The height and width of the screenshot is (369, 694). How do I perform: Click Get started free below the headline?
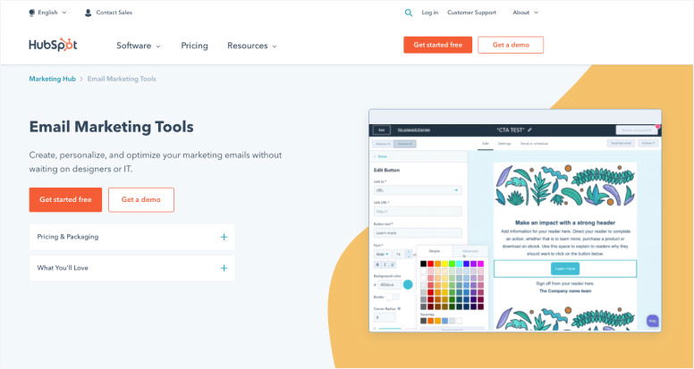click(x=65, y=200)
